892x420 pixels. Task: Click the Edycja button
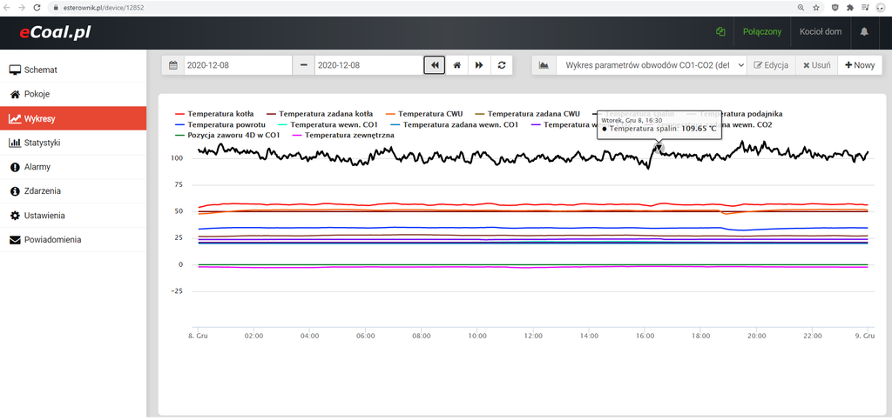pyautogui.click(x=770, y=65)
